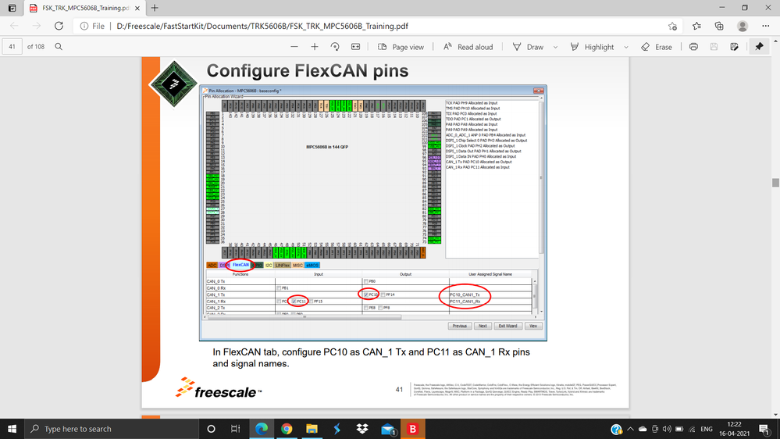780x439 pixels.
Task: Click the taskbar search box
Action: 112,429
